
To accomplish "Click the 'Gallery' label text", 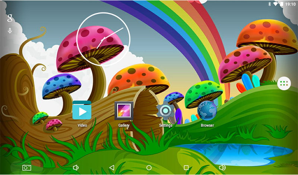I will coord(124,125).
